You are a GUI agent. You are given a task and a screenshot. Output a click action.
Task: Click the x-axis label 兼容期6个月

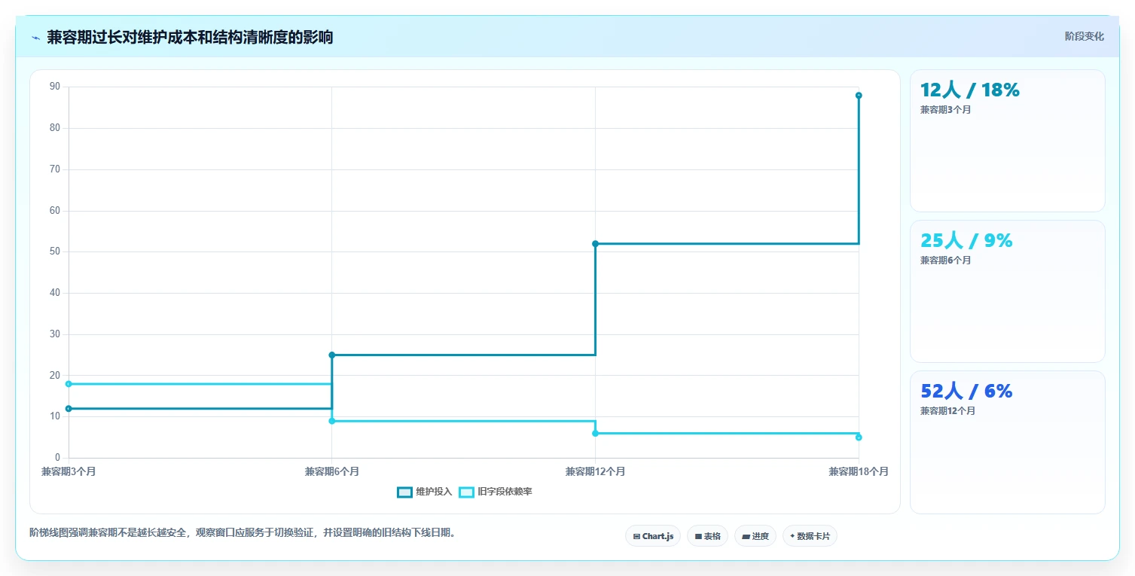click(x=332, y=471)
